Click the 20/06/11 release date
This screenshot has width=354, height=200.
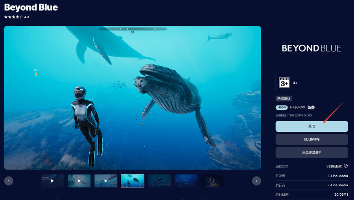click(x=341, y=195)
